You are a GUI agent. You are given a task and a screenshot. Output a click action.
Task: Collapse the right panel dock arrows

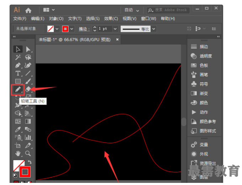[x=218, y=37]
